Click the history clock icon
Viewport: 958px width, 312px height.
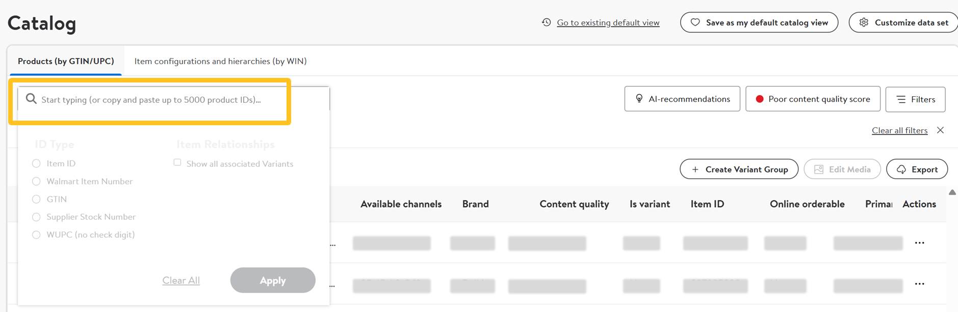(x=546, y=22)
